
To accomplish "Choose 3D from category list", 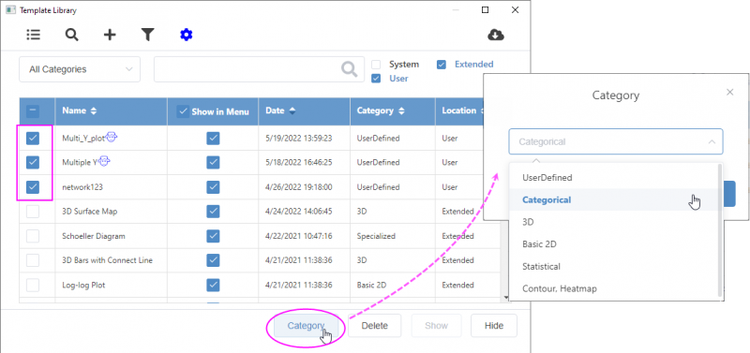I will coord(613,222).
